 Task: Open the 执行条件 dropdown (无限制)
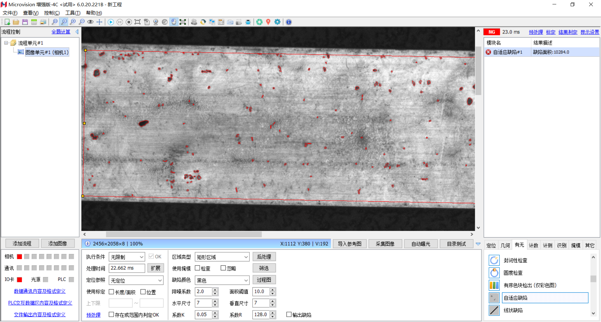pos(127,257)
